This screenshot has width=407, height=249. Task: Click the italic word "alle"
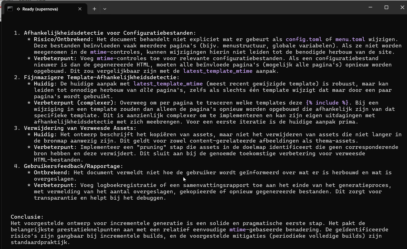coord(146,90)
